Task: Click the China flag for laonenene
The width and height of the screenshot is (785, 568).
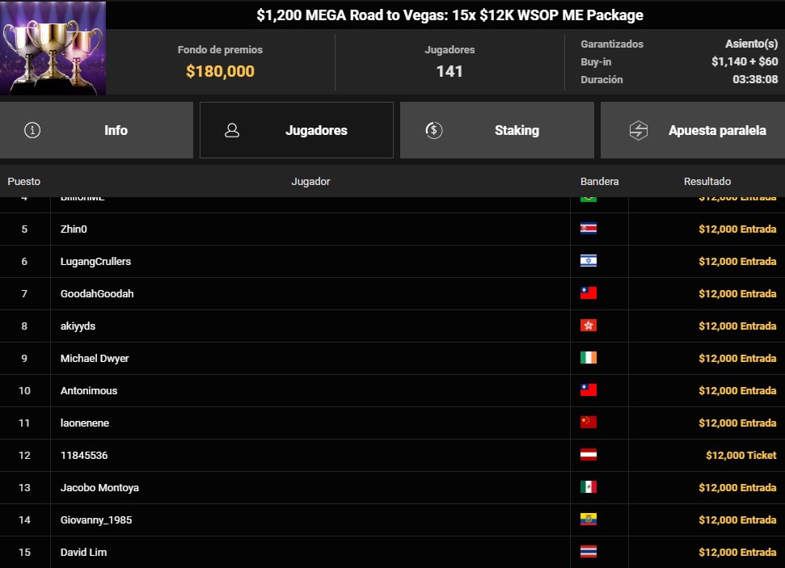Action: coord(589,423)
